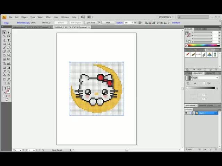Select the Selection arrow tool

tap(4, 32)
